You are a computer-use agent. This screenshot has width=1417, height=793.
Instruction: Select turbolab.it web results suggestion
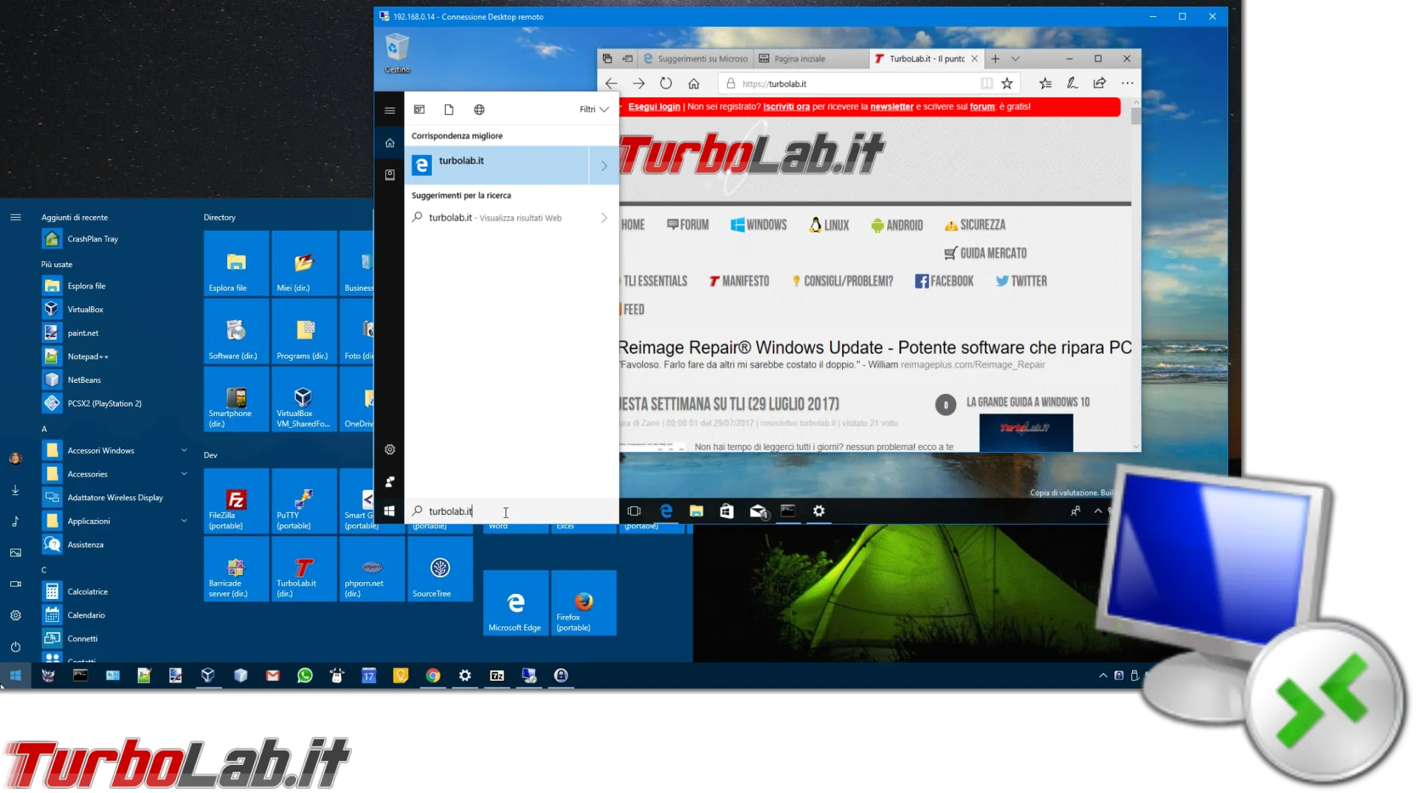pyautogui.click(x=511, y=218)
